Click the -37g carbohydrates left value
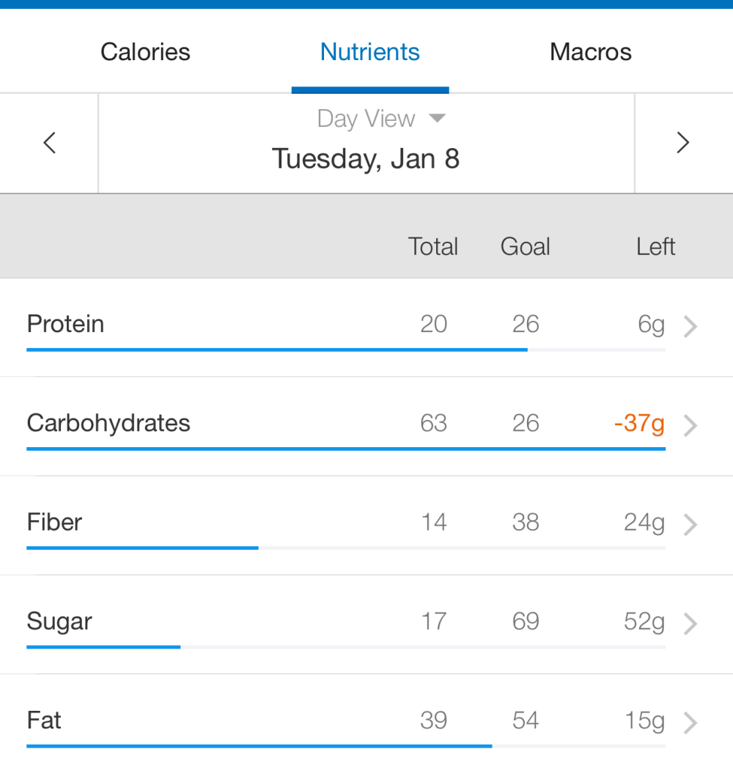The height and width of the screenshot is (771, 733). pos(639,423)
